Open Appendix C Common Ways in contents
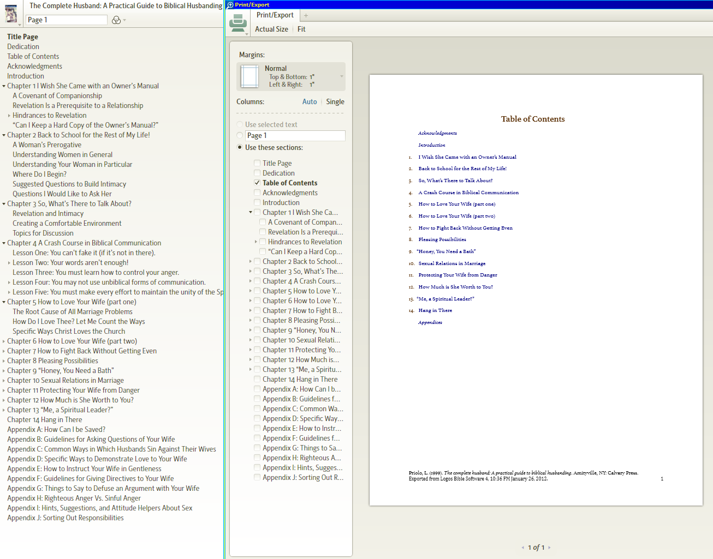This screenshot has height=559, width=713. tap(111, 449)
